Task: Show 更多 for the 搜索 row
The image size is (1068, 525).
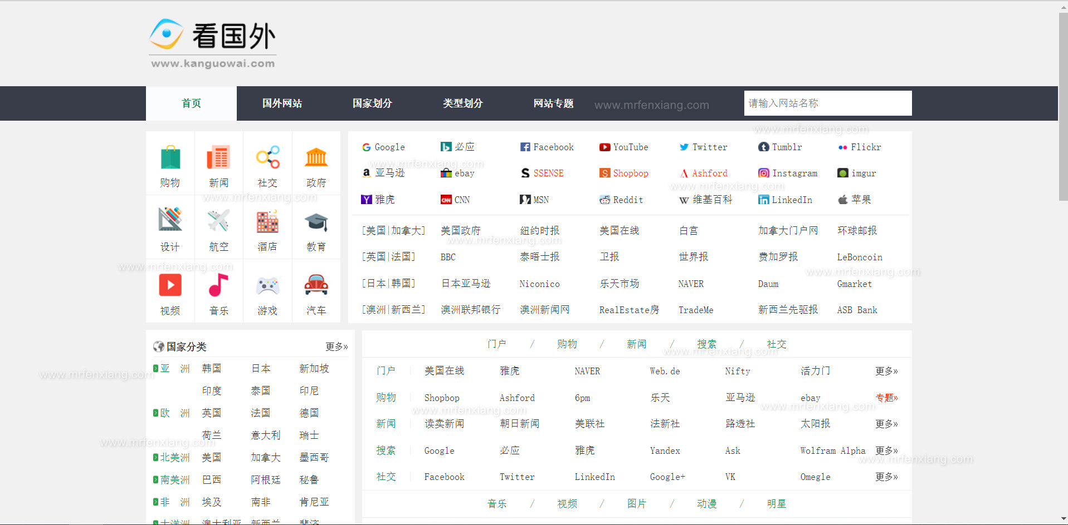Action: (886, 450)
